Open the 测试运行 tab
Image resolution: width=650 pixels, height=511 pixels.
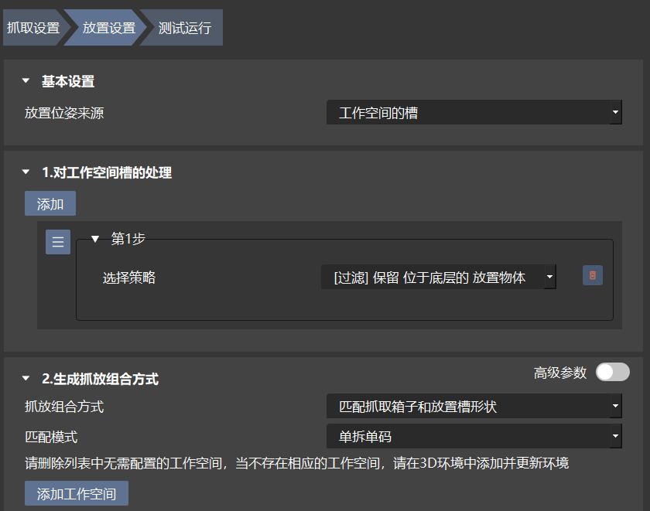(x=184, y=28)
